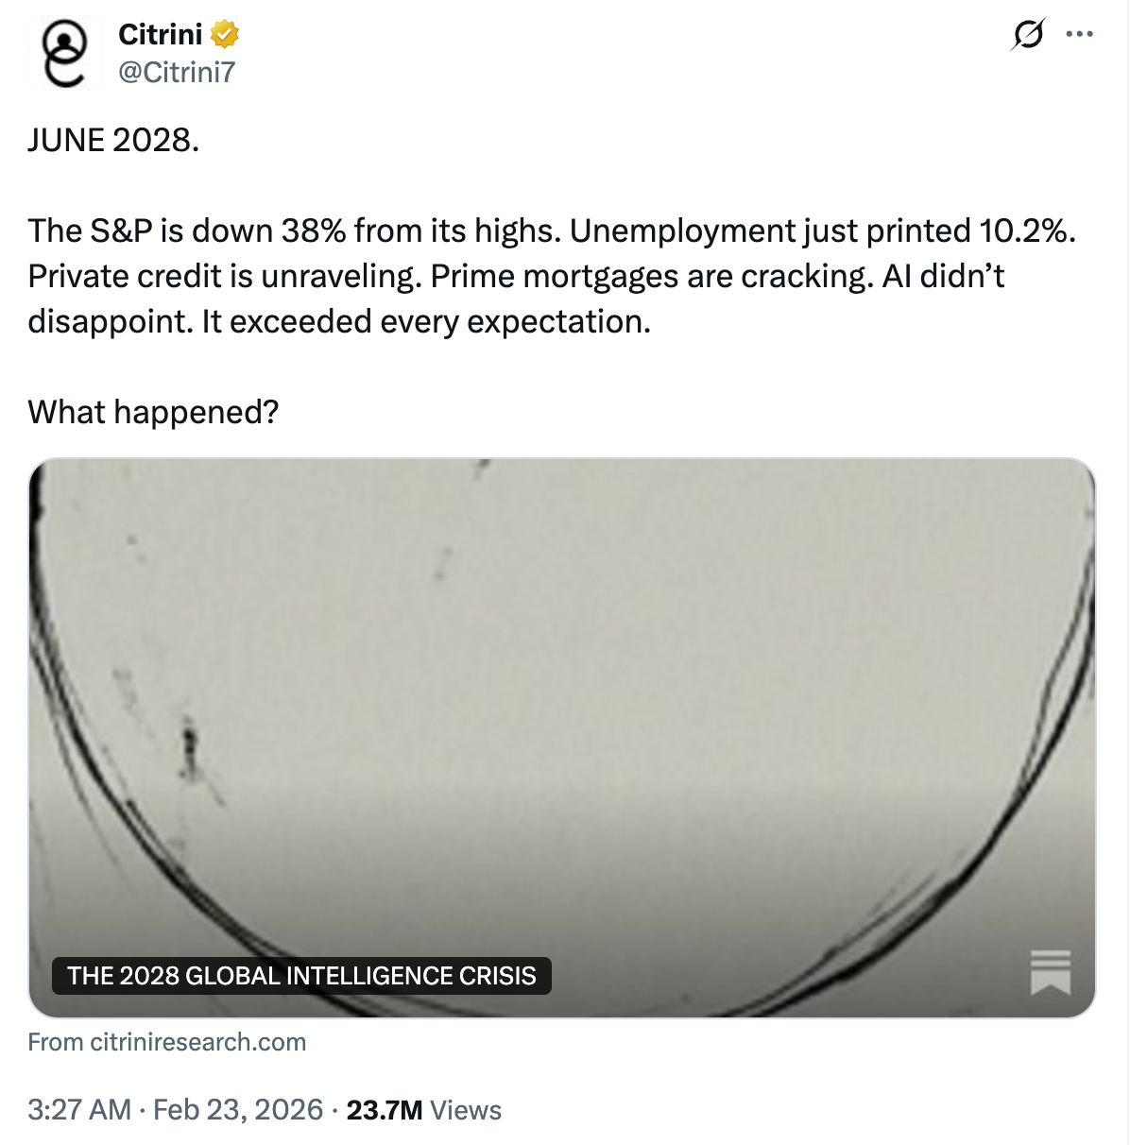Click the "What happened?" text line
The height and width of the screenshot is (1145, 1130).
coord(153,412)
